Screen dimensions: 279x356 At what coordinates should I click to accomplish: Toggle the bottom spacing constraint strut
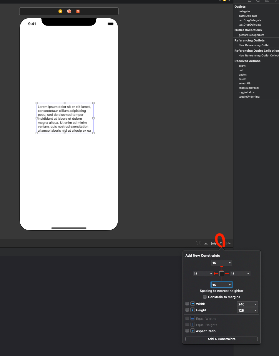tap(222, 279)
